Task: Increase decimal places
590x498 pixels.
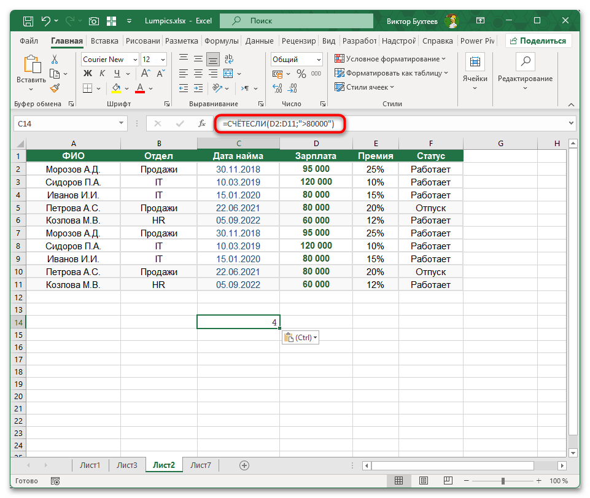Action: 278,88
